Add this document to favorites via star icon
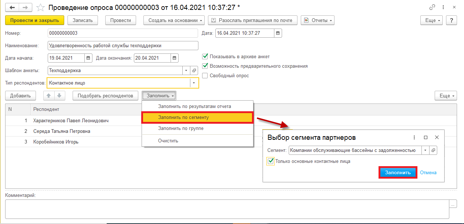 (41, 7)
